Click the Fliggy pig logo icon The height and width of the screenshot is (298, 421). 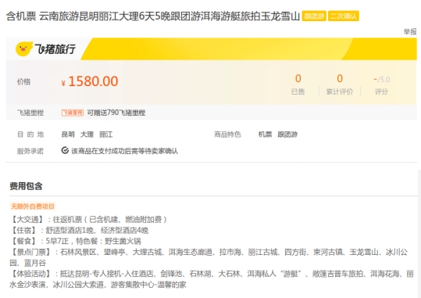[x=24, y=48]
